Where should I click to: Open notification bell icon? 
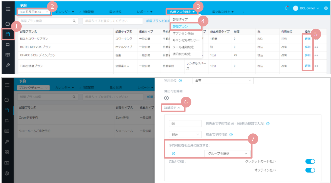pyautogui.click(x=286, y=8)
